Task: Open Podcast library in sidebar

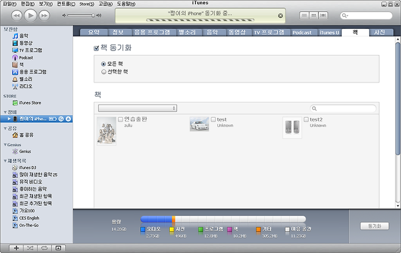Action: (x=23, y=57)
